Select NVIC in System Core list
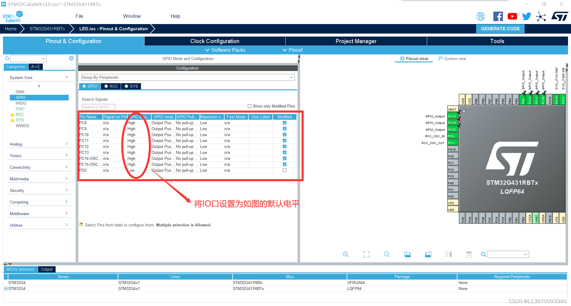Image resolution: width=571 pixels, height=306 pixels. tap(20, 109)
